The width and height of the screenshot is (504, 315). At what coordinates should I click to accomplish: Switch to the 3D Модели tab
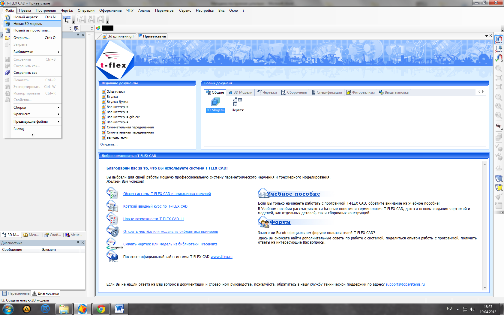click(x=241, y=92)
